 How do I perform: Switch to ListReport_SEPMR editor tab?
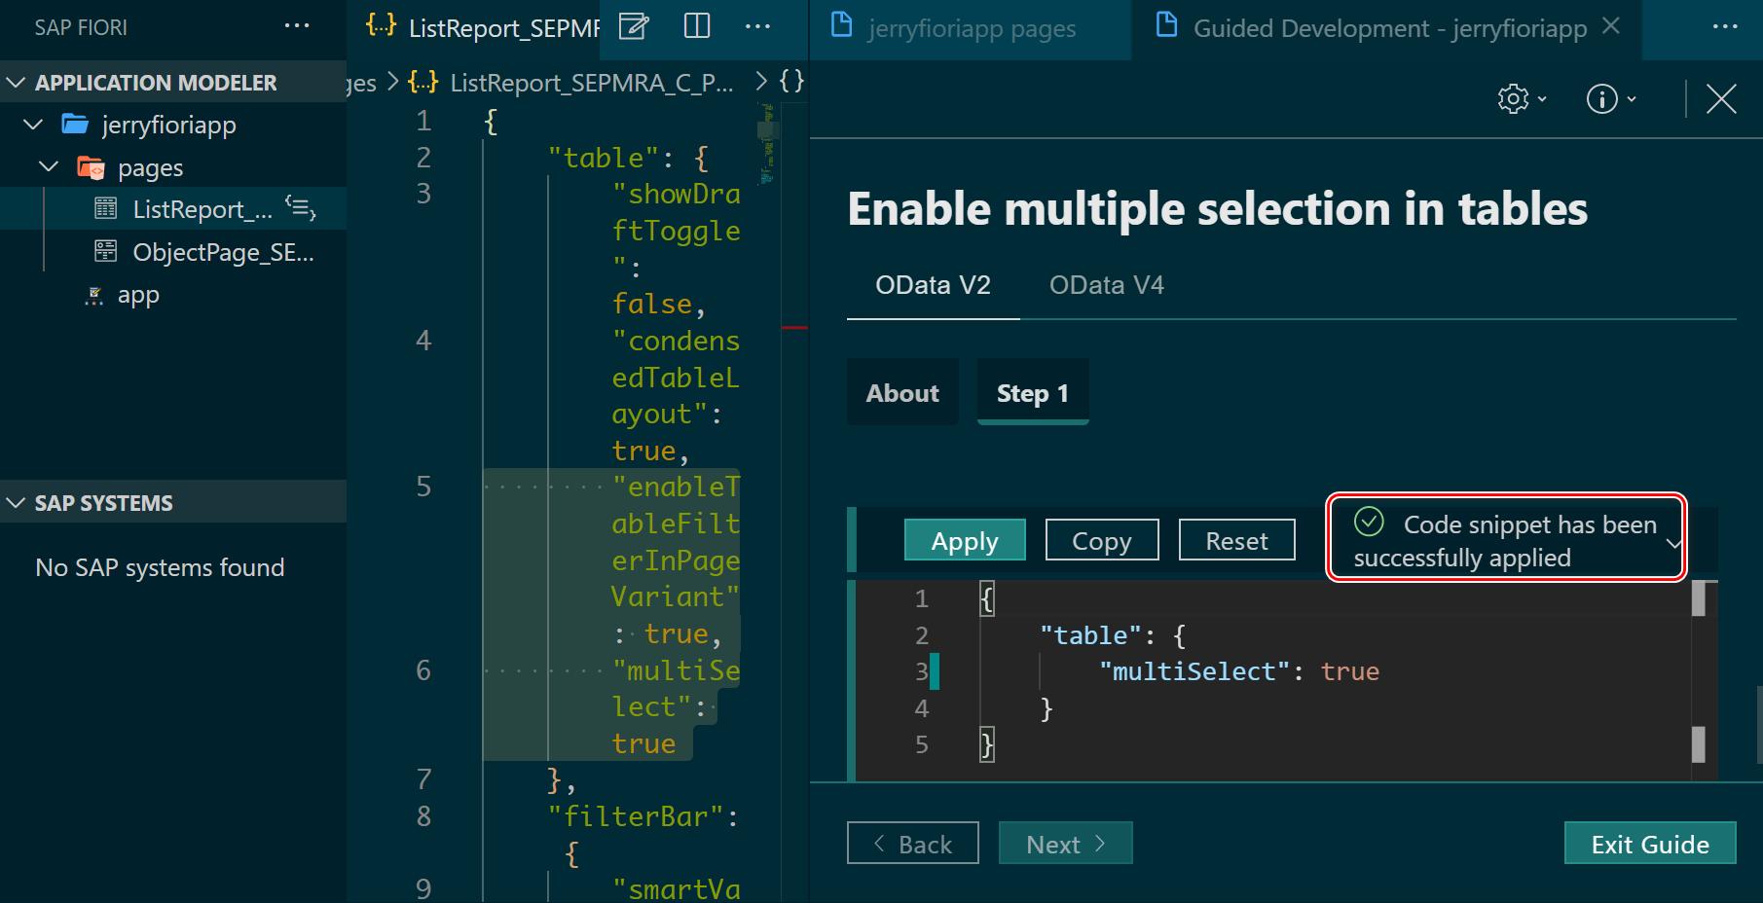click(503, 28)
